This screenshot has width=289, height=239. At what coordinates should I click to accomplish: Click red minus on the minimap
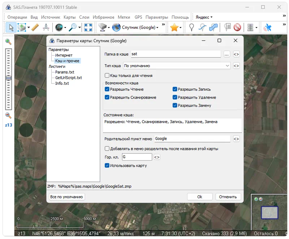pos(260,199)
